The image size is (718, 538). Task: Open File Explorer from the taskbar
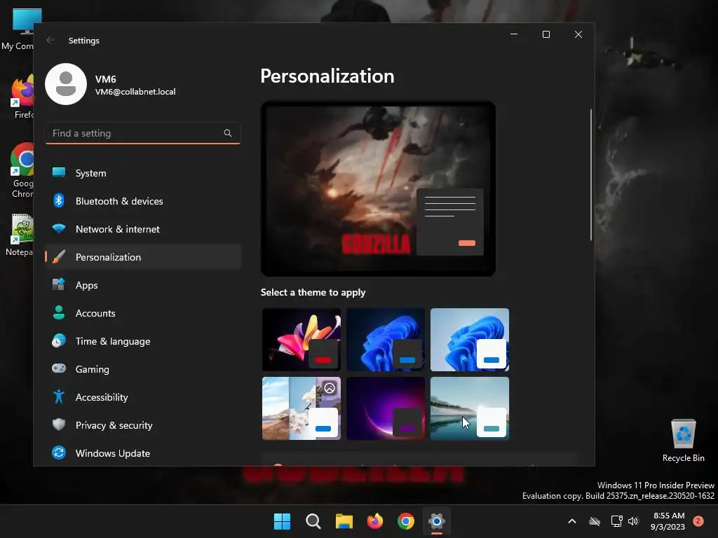(x=344, y=521)
